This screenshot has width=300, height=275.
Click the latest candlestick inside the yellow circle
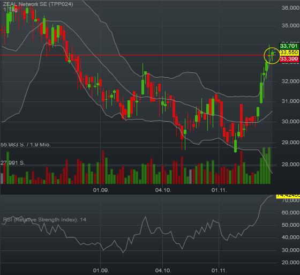click(273, 54)
